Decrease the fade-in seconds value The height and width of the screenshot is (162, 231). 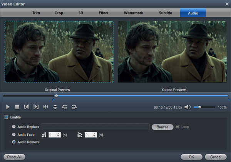(x=59, y=136)
